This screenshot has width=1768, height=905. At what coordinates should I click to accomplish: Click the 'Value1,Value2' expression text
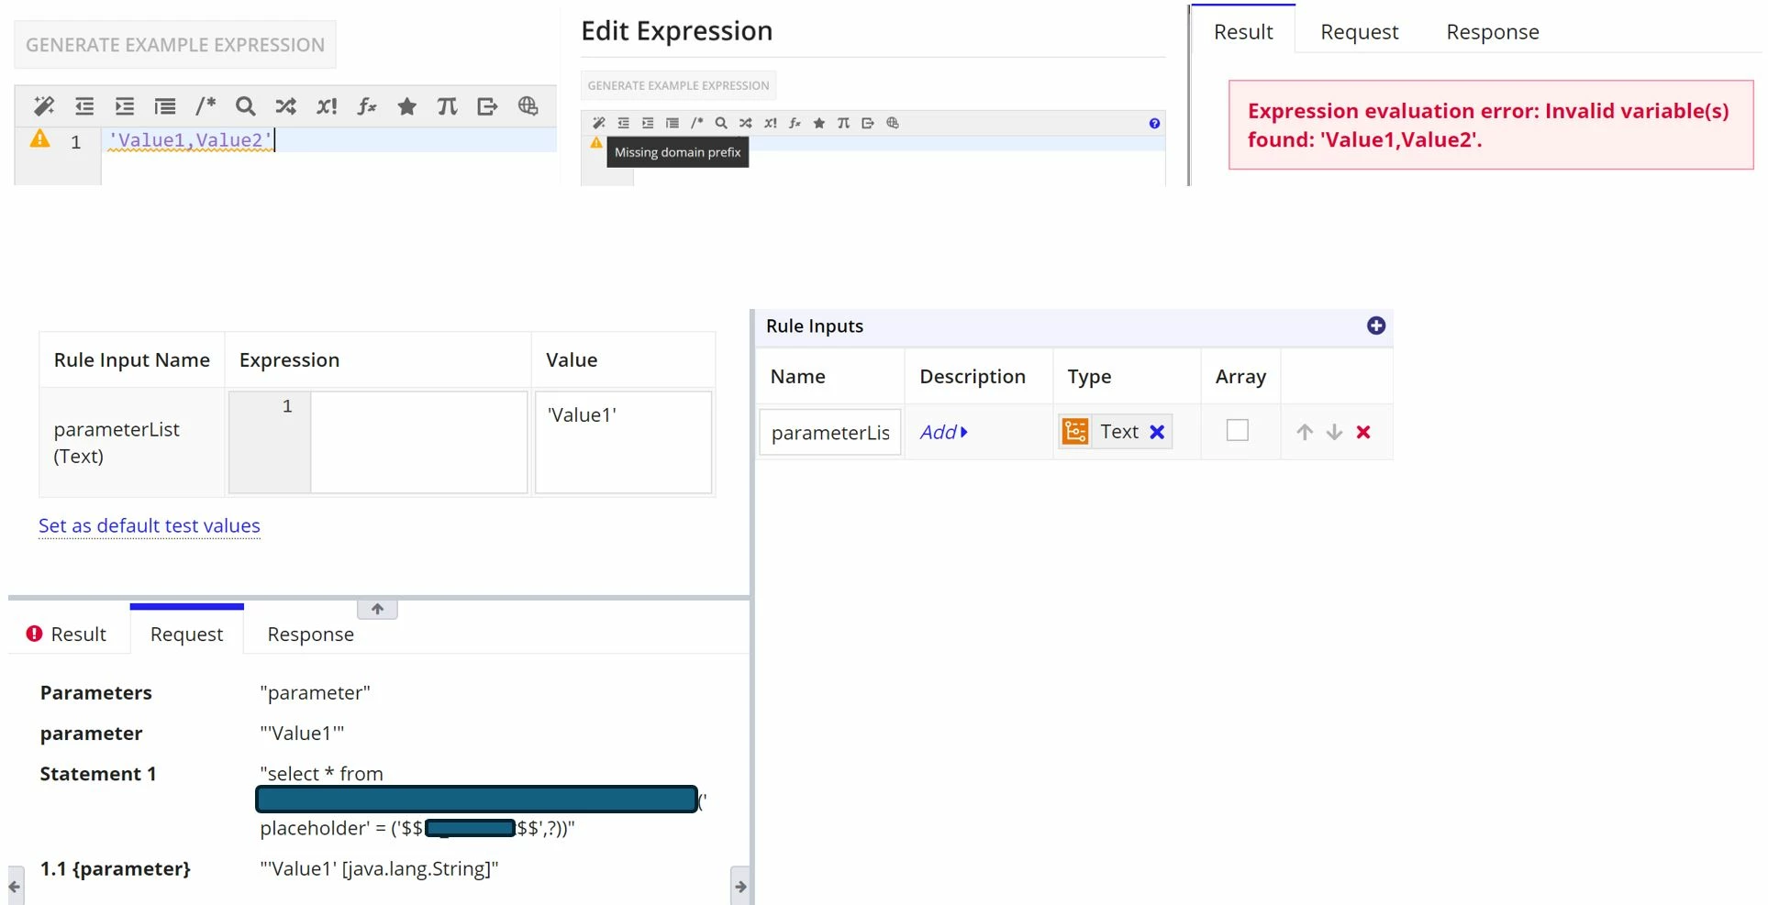pos(191,140)
